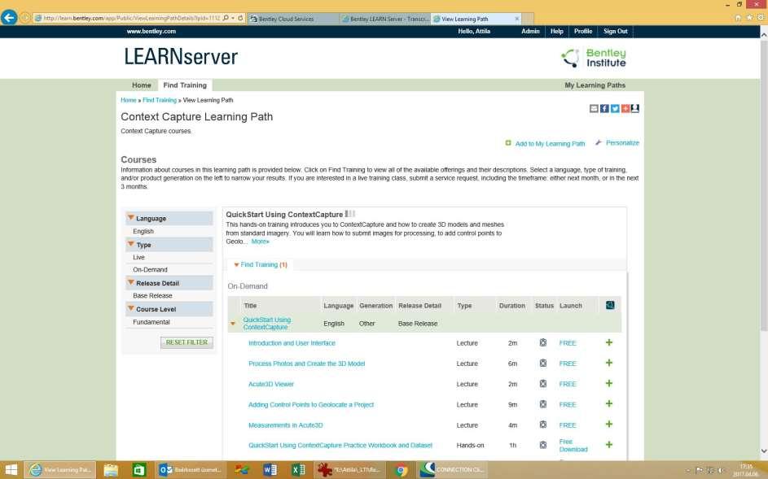This screenshot has height=479, width=768.
Task: Click the dark icon in the table header
Action: 610,305
